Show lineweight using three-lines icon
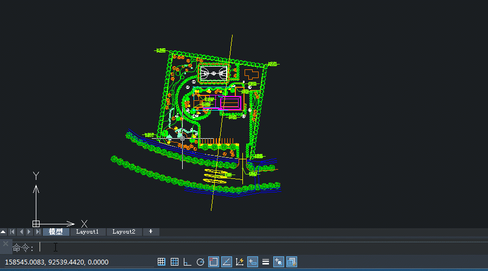This screenshot has width=488, height=271. 266,262
